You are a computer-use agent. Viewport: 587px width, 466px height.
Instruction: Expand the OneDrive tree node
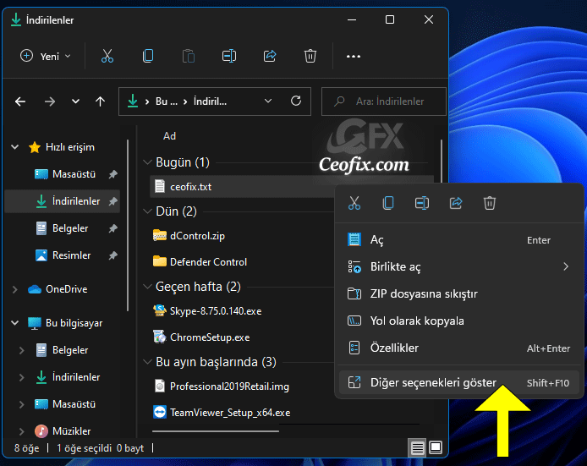point(15,289)
